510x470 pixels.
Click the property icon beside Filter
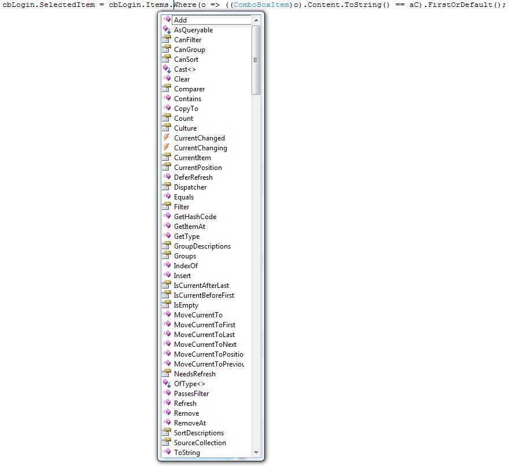point(167,206)
